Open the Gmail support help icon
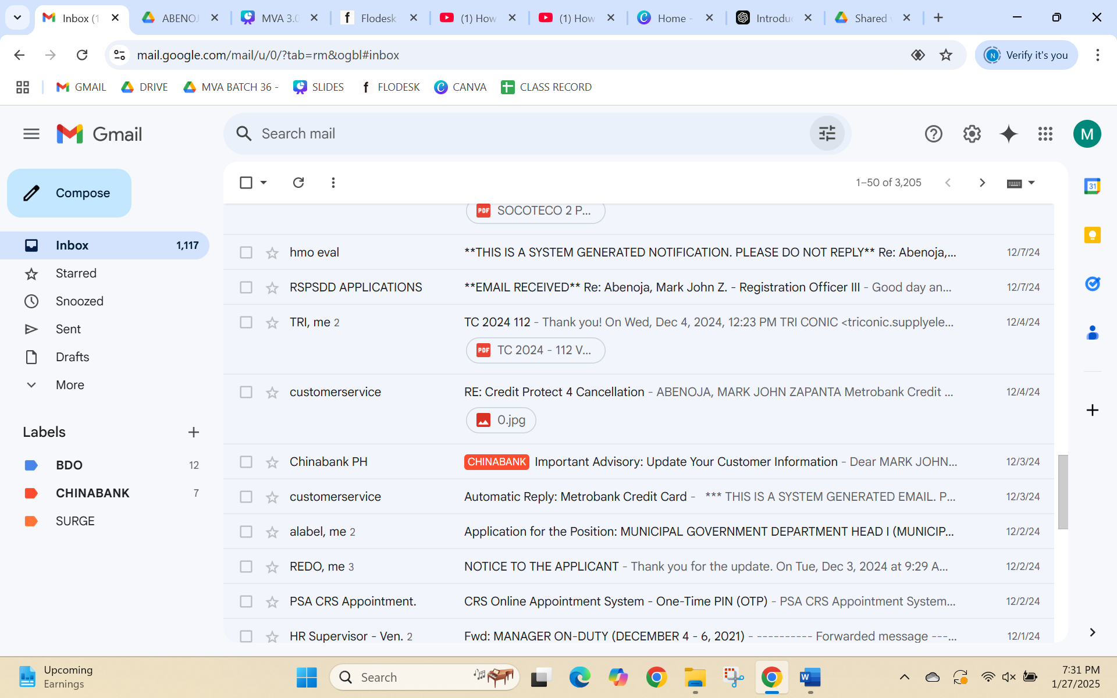 click(x=933, y=134)
